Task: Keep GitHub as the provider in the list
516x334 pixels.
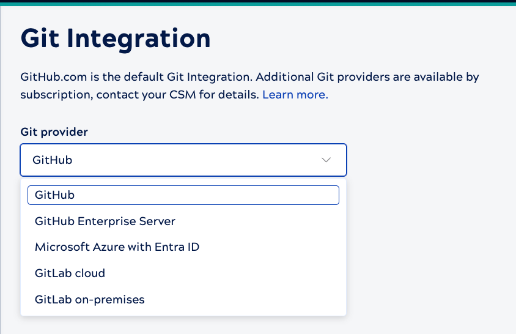Action: 183,195
